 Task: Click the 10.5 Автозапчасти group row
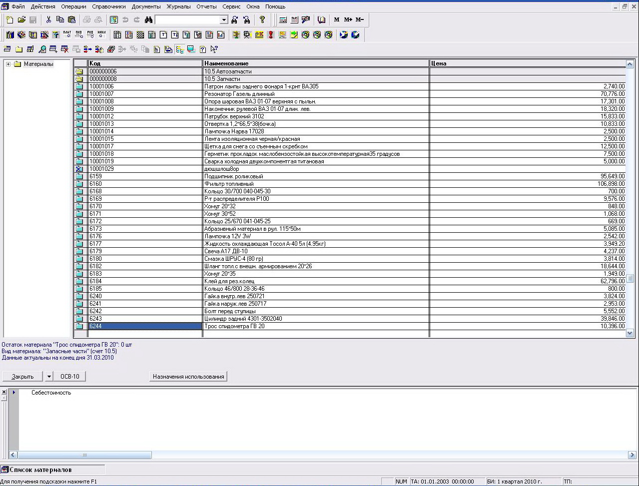pos(350,71)
